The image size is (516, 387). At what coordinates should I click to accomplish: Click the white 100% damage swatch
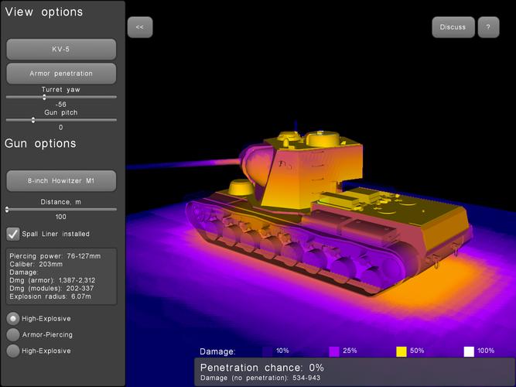point(469,351)
